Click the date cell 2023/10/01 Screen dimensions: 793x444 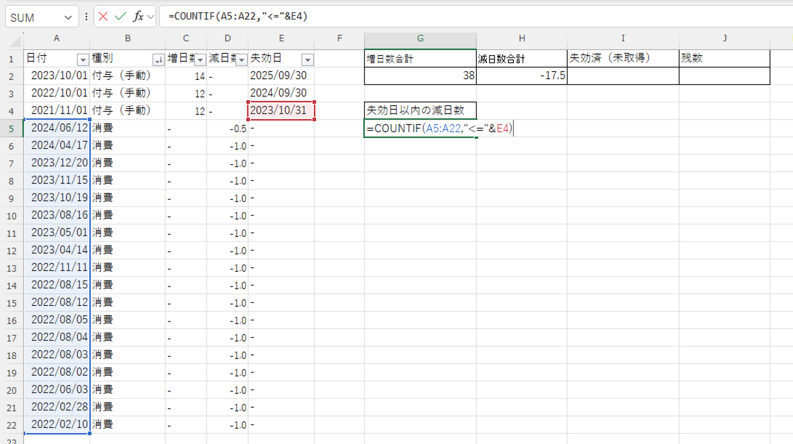57,76
